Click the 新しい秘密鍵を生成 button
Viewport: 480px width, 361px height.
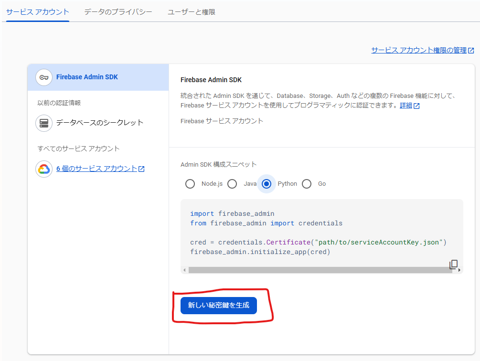coord(219,305)
